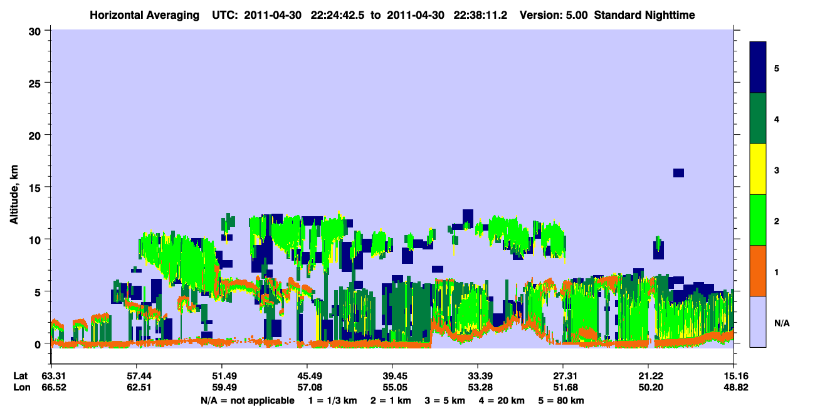Screen dimensions: 815x418
Task: Click the altitude tick label 15
Action: 36,187
